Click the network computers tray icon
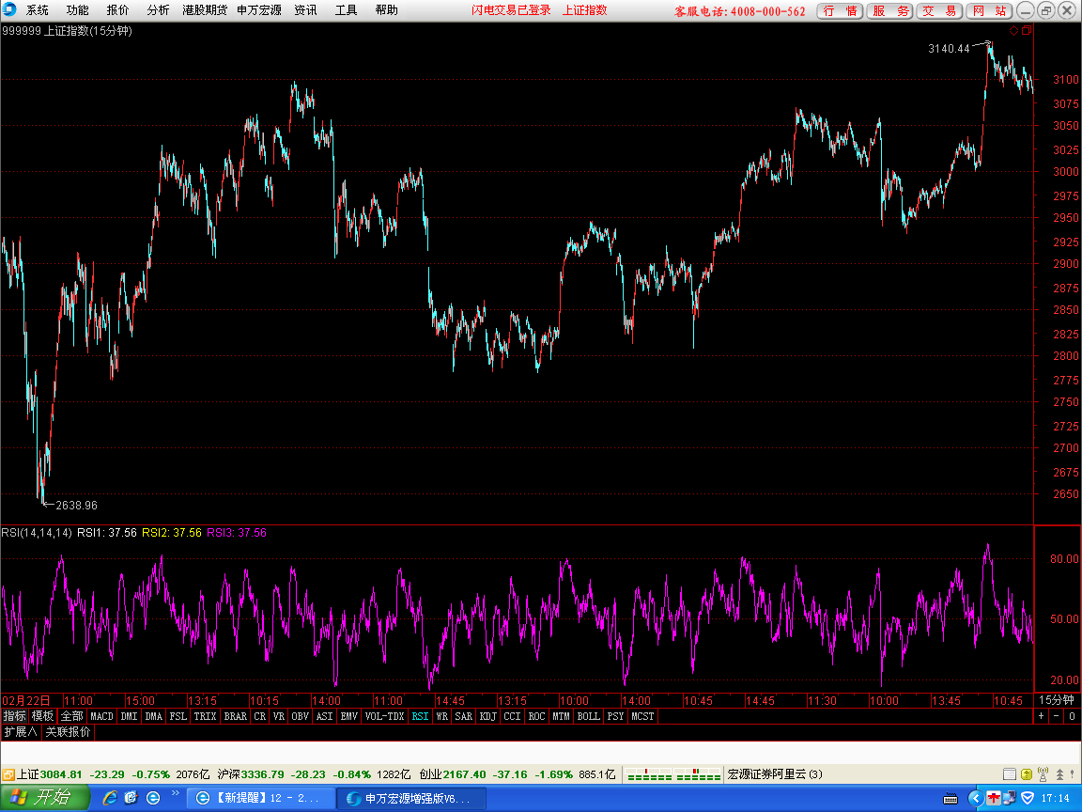The width and height of the screenshot is (1082, 812). point(1010,798)
